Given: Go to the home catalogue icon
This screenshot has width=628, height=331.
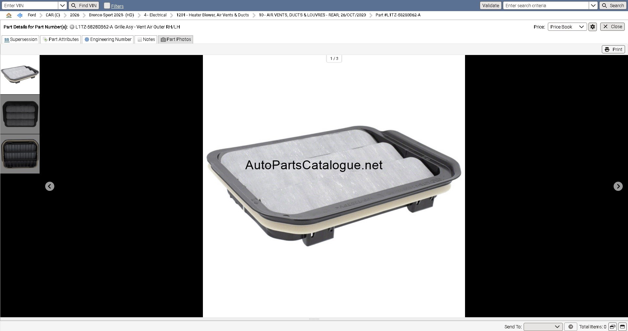Looking at the screenshot, I should [x=9, y=15].
